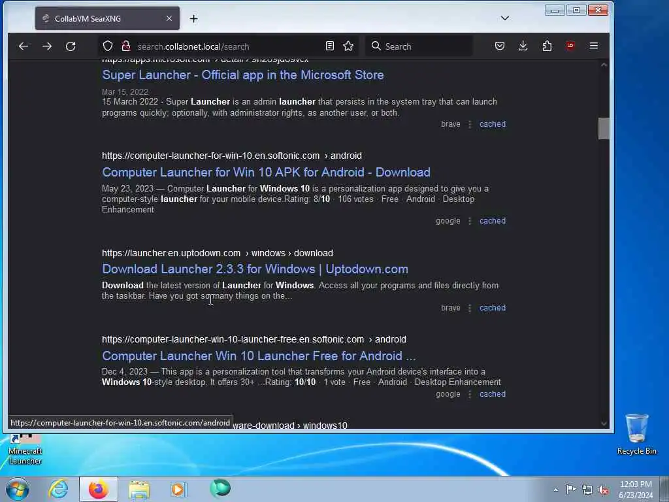669x502 pixels.
Task: Click the vertical scrollbar thumb
Action: coord(604,129)
